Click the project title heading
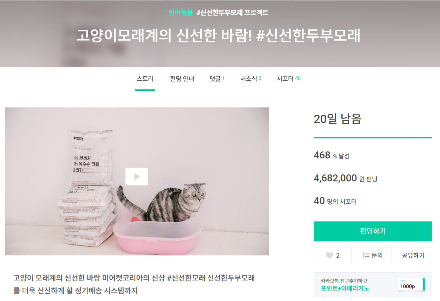440x301 pixels. pos(219,36)
